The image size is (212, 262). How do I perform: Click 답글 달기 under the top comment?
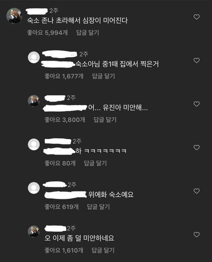[x=87, y=33]
